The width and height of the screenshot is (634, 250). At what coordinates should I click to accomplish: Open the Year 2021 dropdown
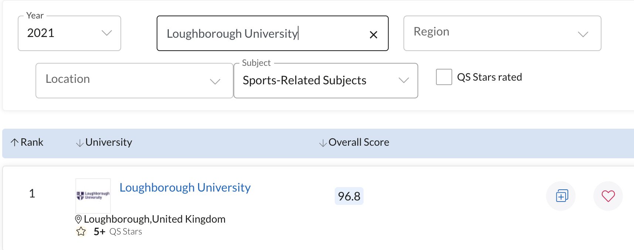click(69, 33)
